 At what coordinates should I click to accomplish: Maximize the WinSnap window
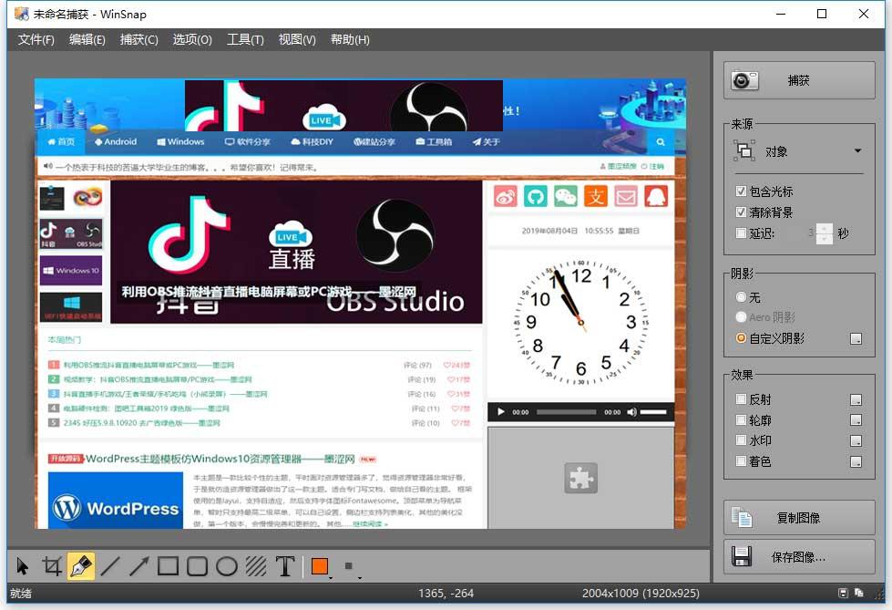coord(822,14)
